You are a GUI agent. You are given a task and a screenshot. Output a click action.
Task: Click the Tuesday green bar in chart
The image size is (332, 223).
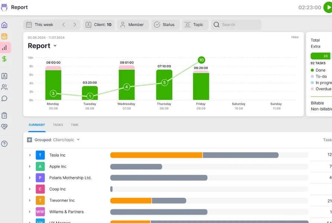(90, 93)
